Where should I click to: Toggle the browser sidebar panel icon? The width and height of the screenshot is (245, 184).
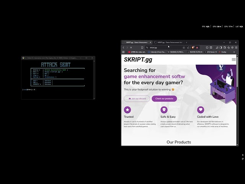[221, 48]
